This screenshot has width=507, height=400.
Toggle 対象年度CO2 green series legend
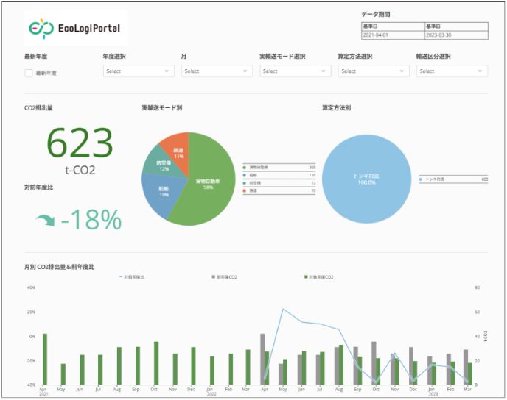318,277
